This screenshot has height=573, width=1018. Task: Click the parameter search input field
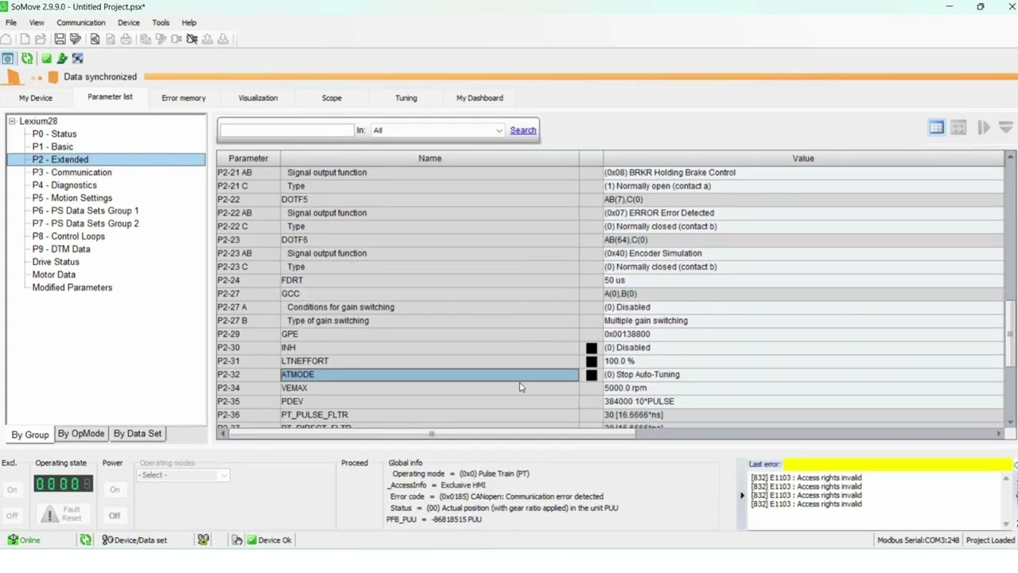pyautogui.click(x=287, y=131)
